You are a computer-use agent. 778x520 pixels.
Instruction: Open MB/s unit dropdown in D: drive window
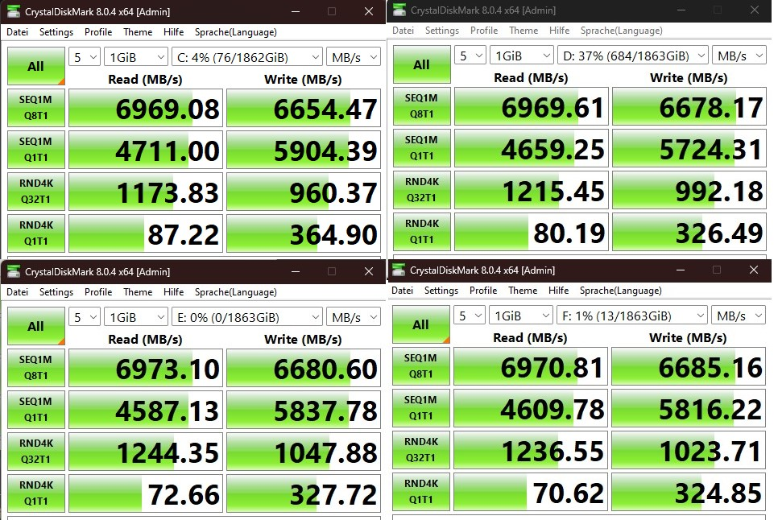739,56
